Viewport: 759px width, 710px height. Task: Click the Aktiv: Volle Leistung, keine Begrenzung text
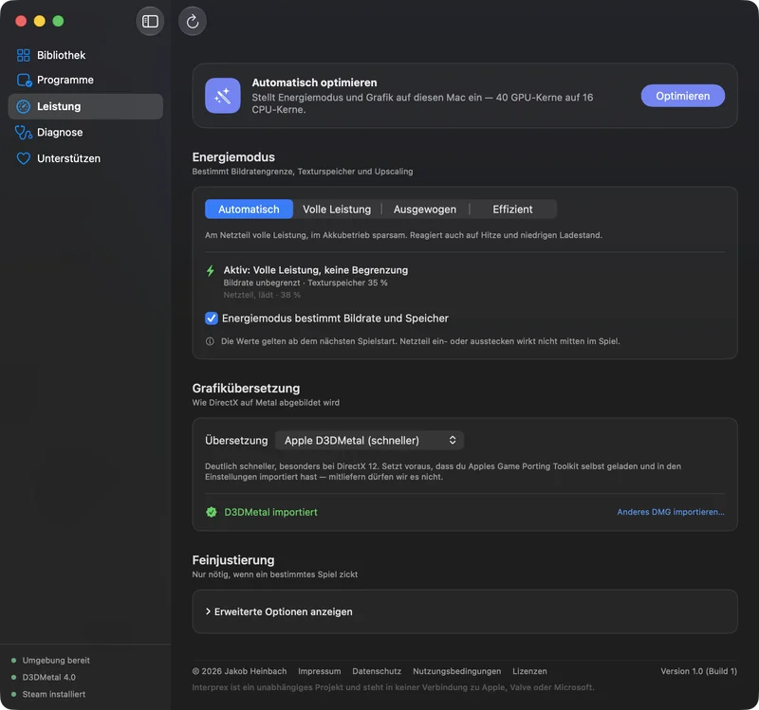(x=316, y=270)
